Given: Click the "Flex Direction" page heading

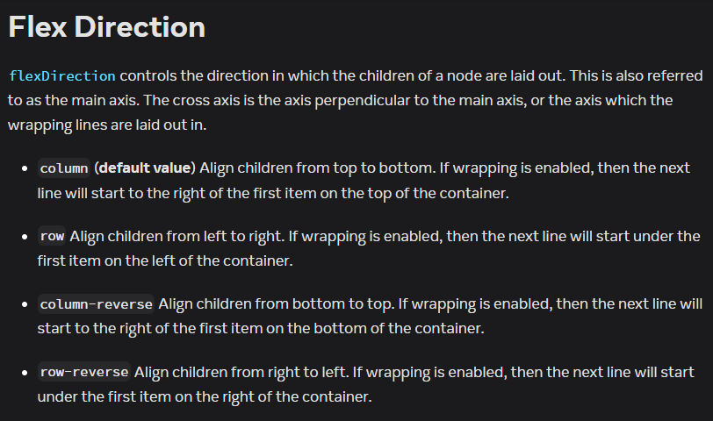Looking at the screenshot, I should point(106,26).
